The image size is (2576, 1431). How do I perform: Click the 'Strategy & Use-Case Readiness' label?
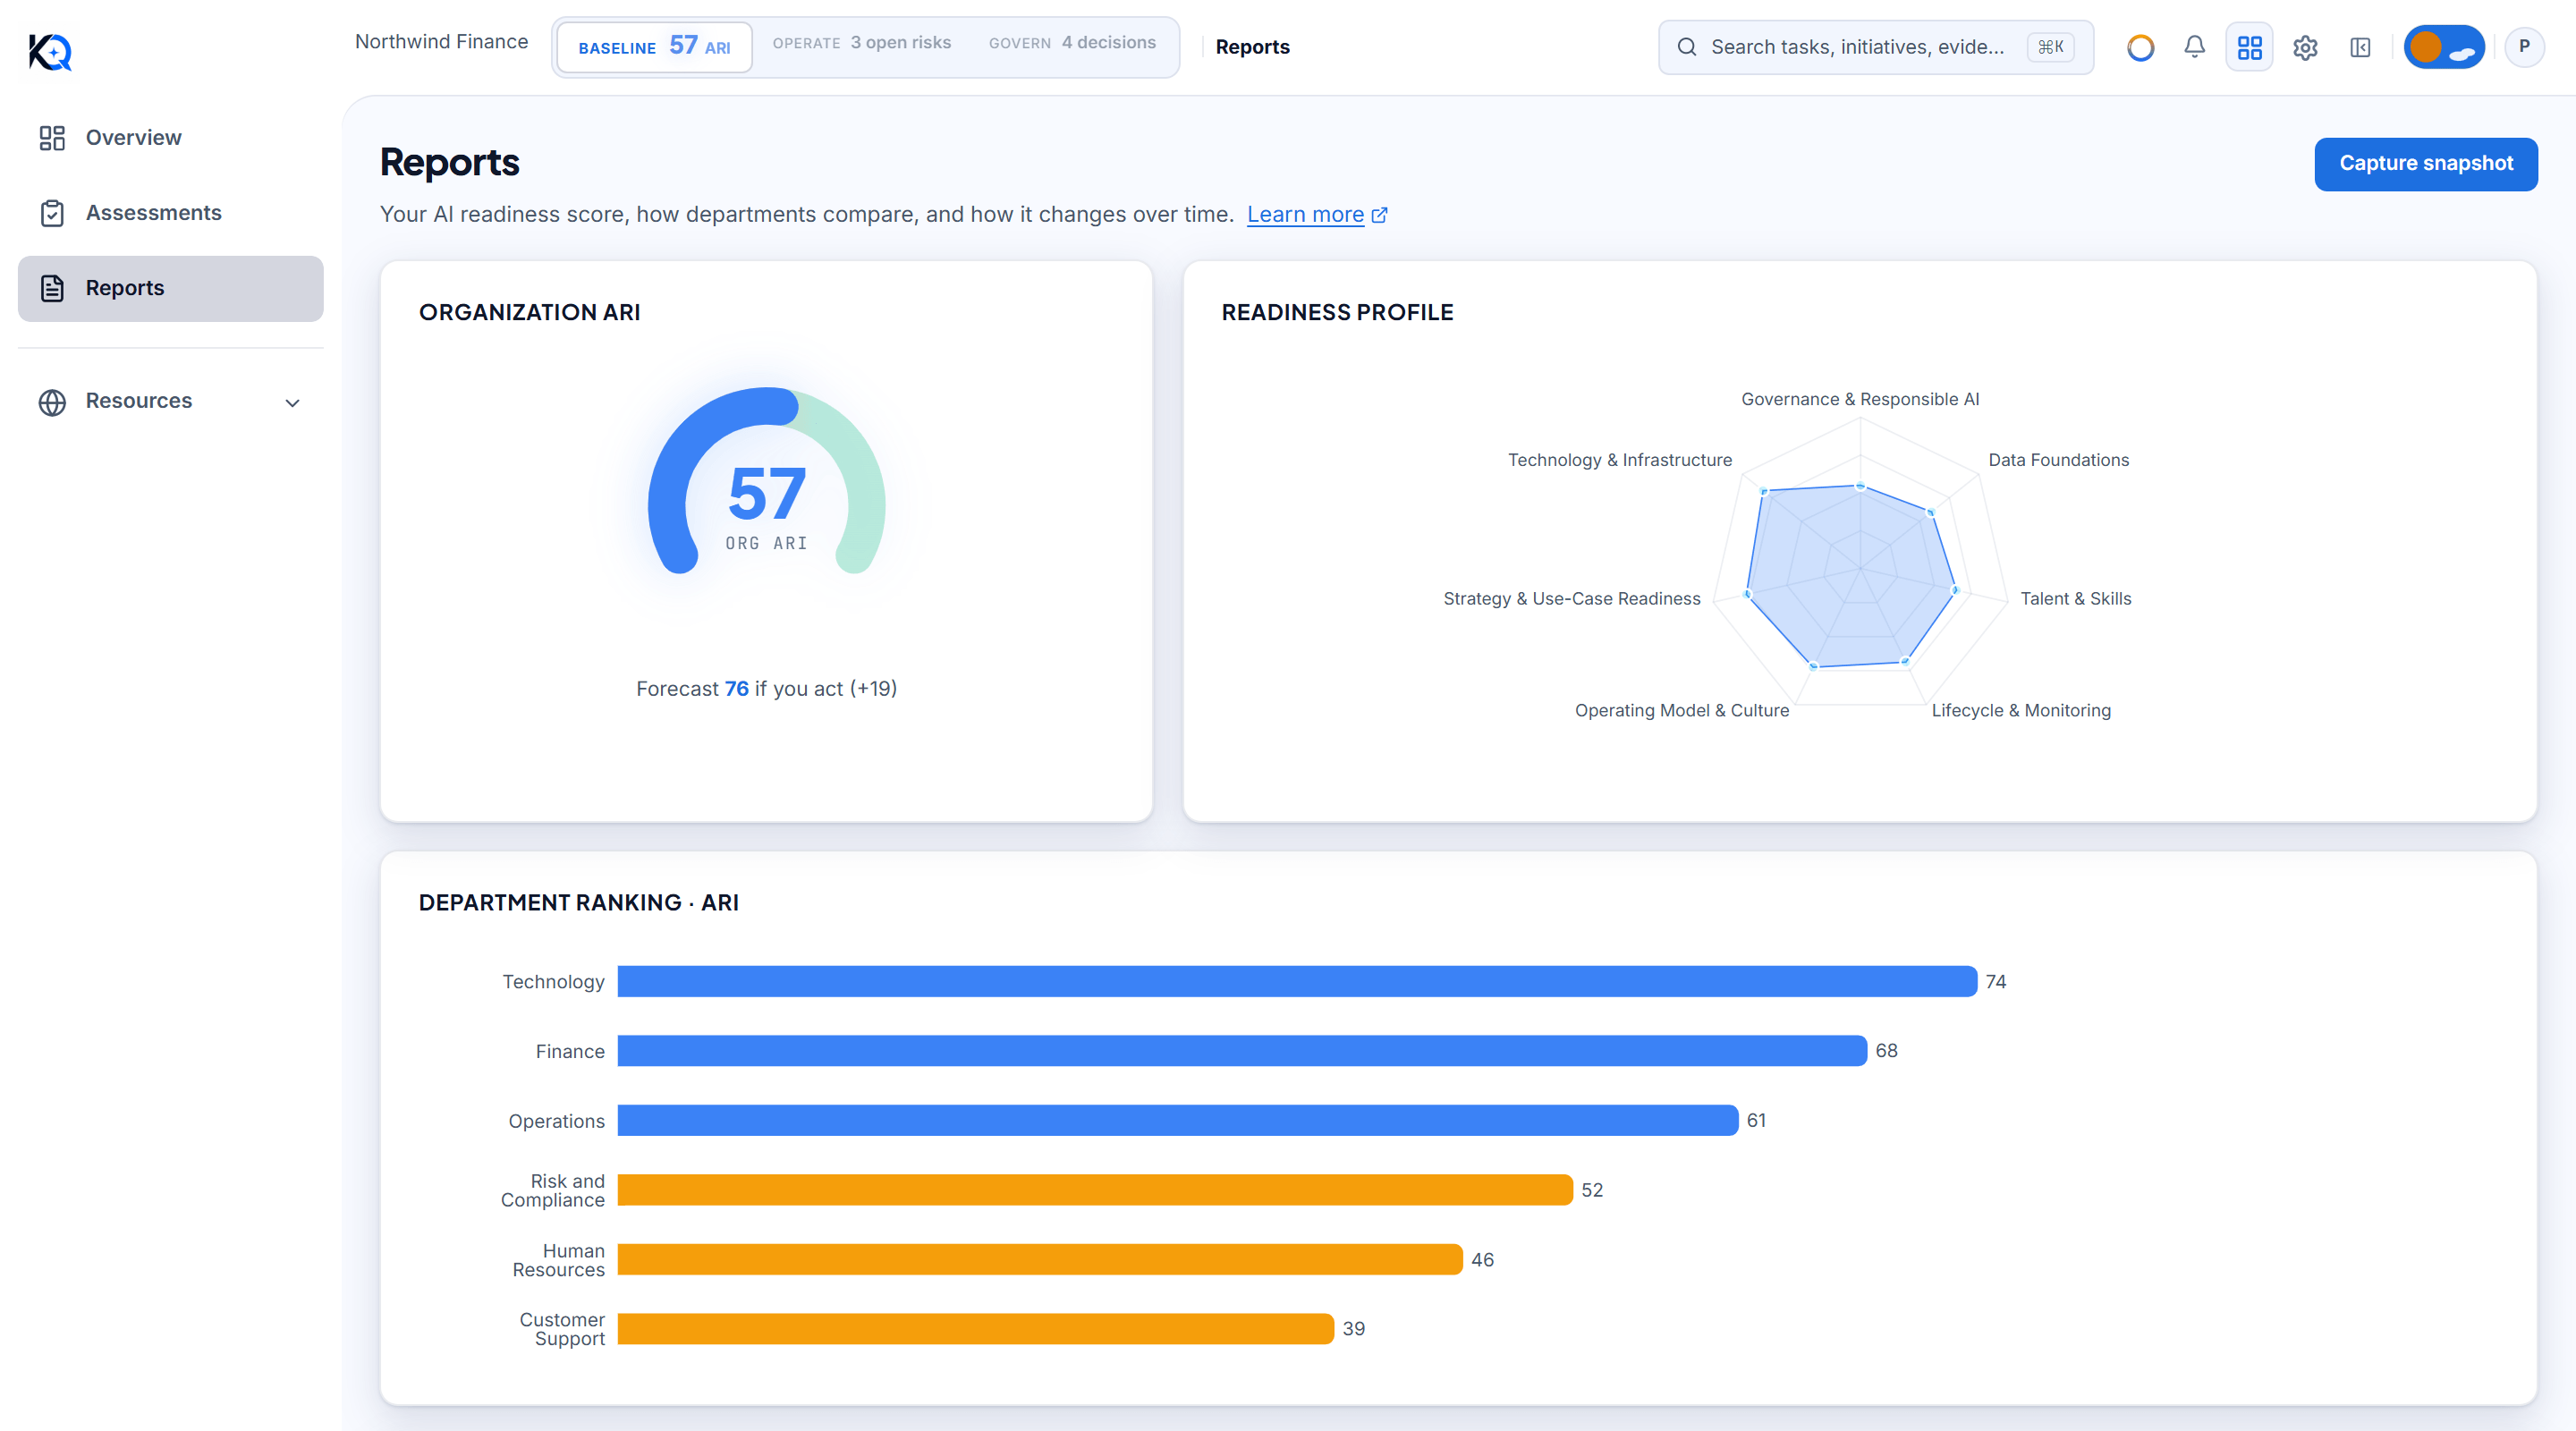click(1571, 599)
